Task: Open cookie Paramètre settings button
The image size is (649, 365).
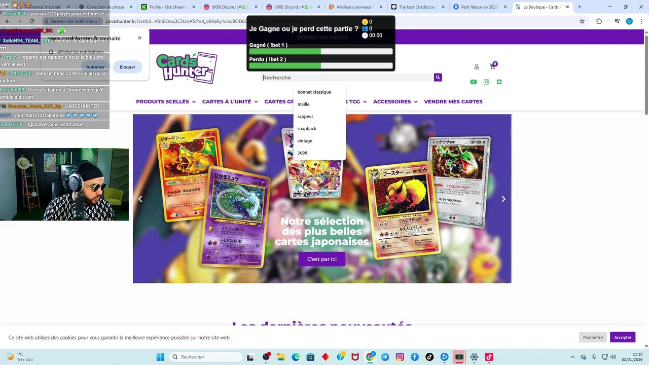Action: [593, 337]
